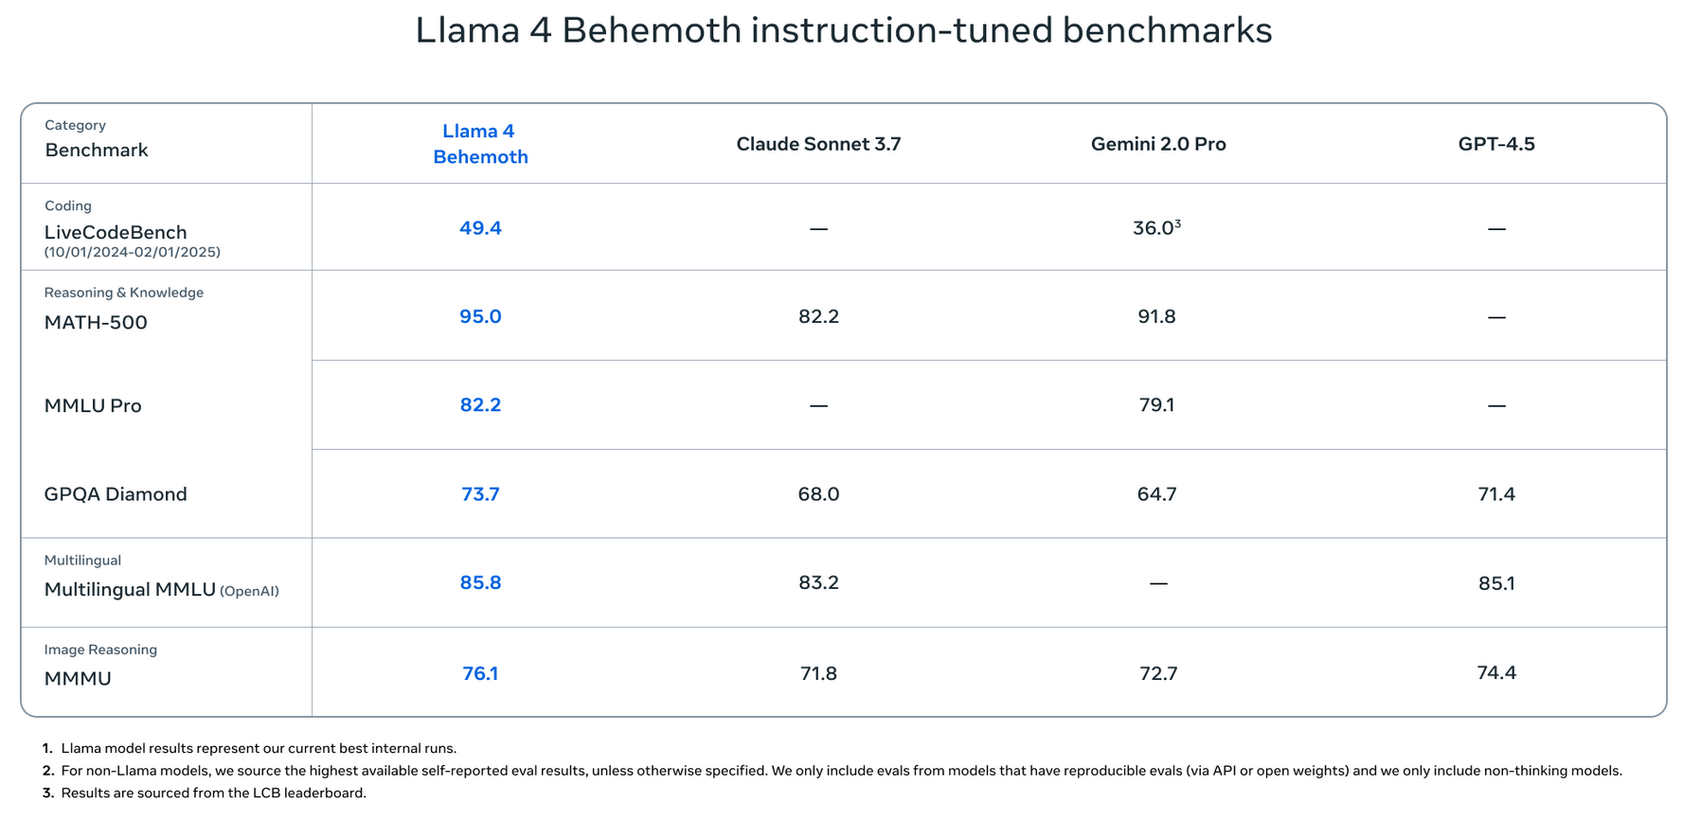Click the 85.8 Multilingual MMLU score
Viewport: 1682px width, 820px height.
(480, 582)
